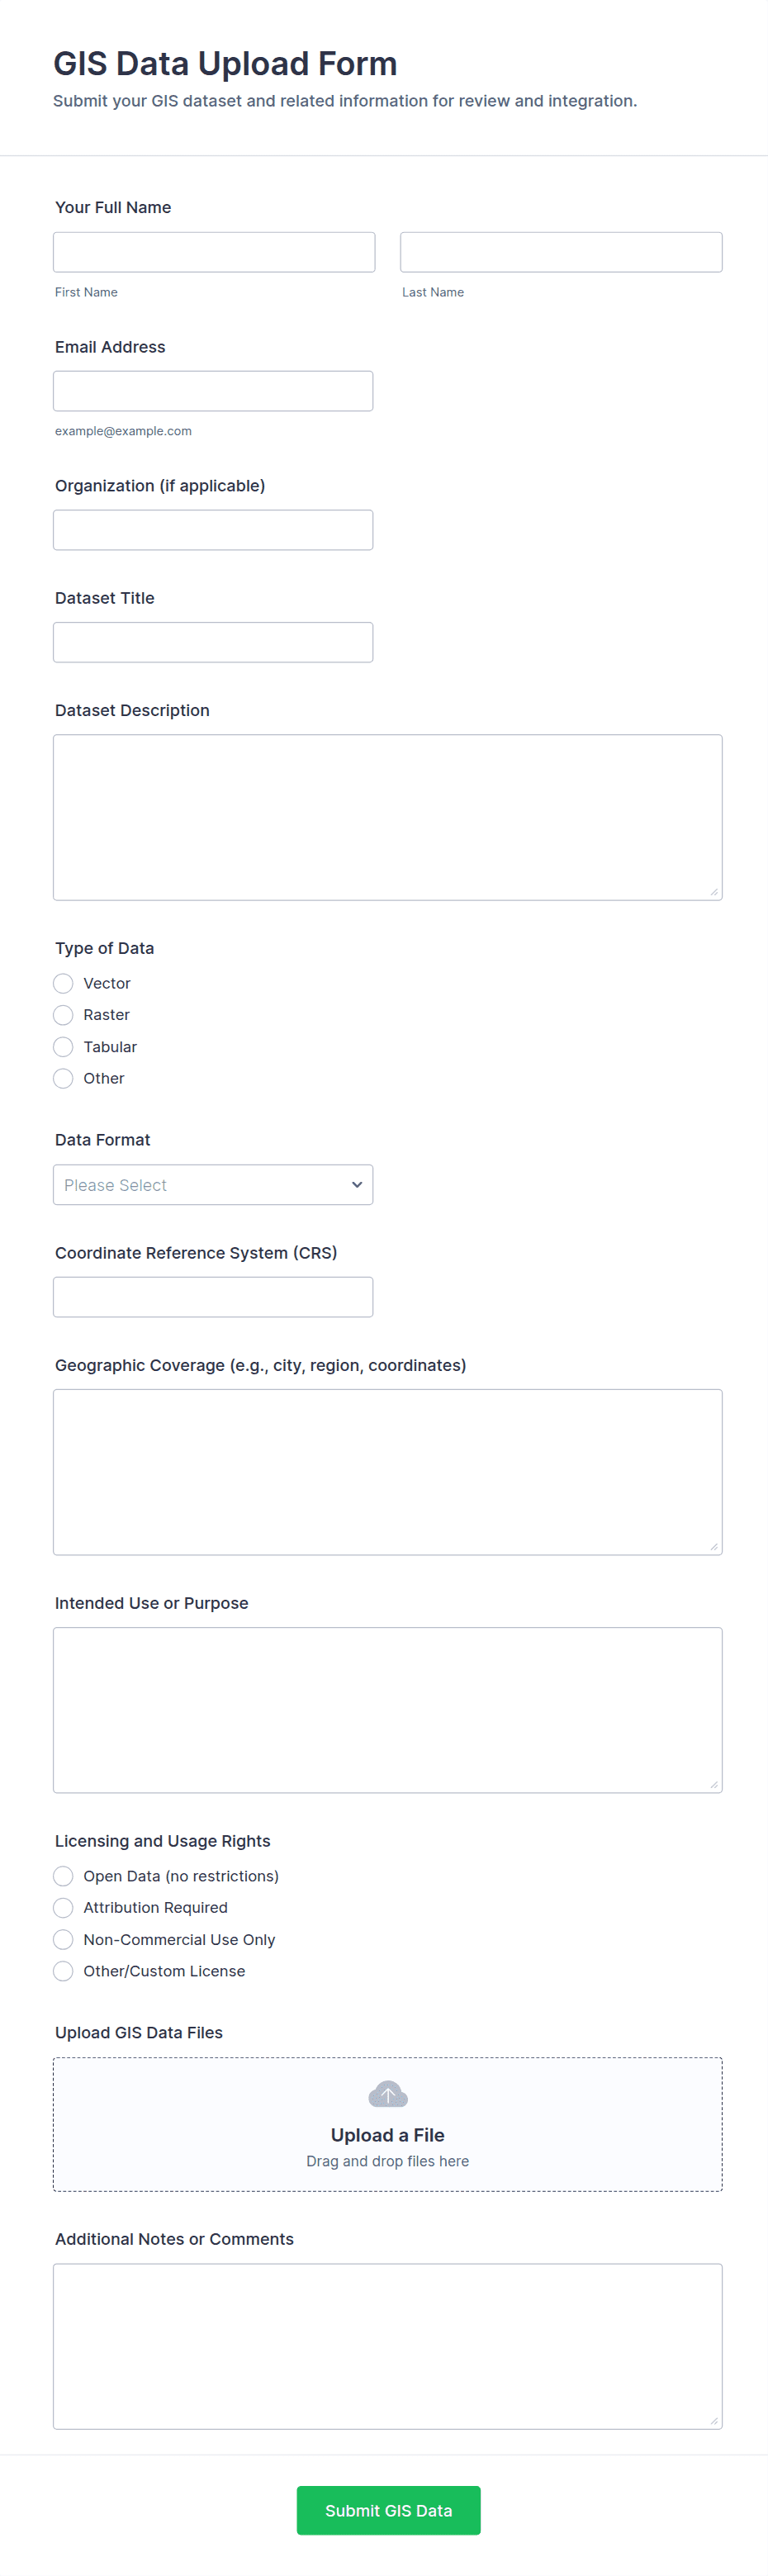The image size is (768, 2576).
Task: Focus the First Name field
Action: 214,252
